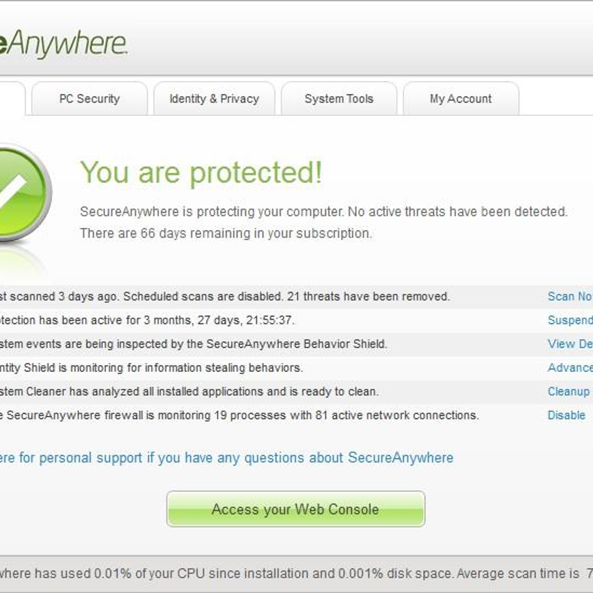The height and width of the screenshot is (593, 593).
Task: Click 'No active threats have been detected' text
Action: click(x=458, y=212)
